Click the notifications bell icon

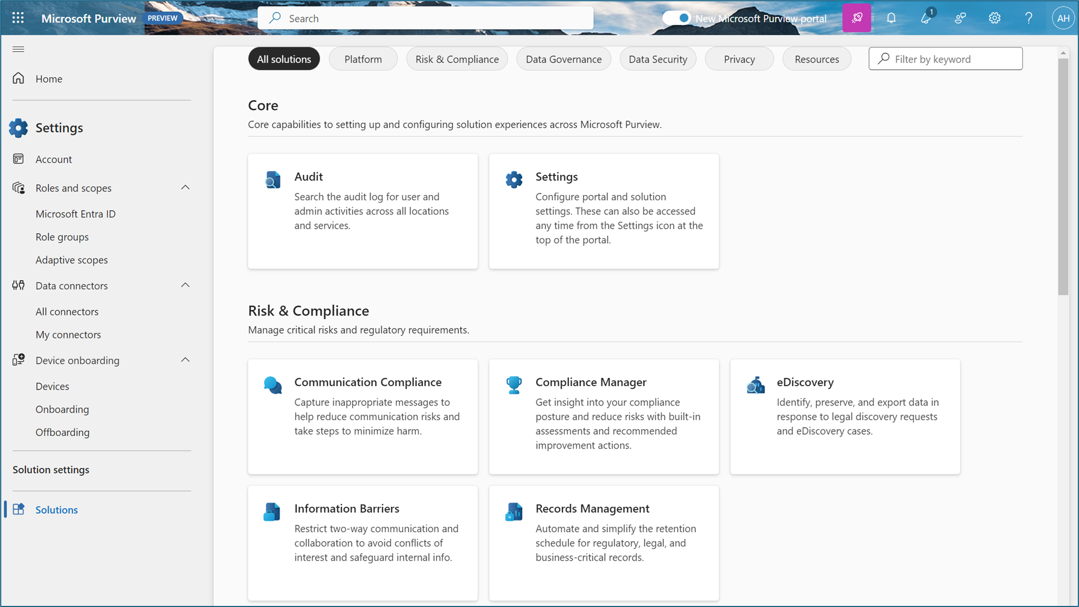tap(891, 18)
